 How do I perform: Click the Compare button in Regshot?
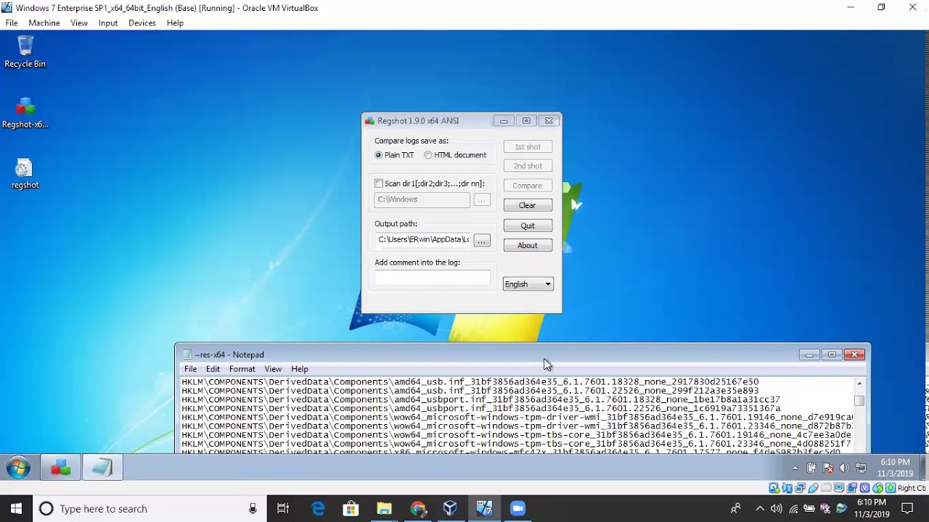pyautogui.click(x=528, y=186)
